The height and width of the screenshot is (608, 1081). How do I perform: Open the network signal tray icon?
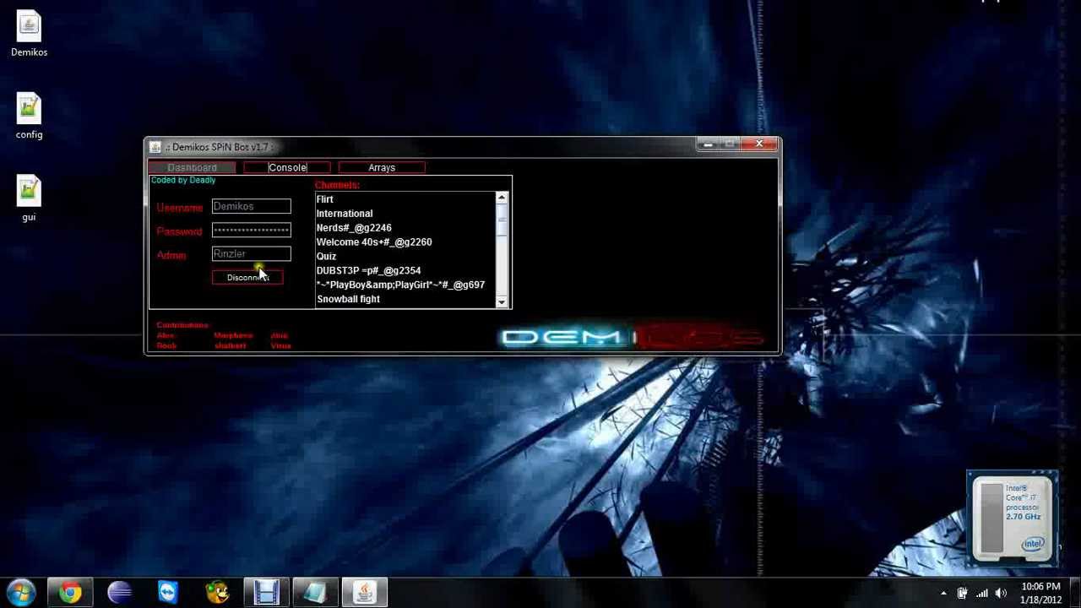coord(981,594)
